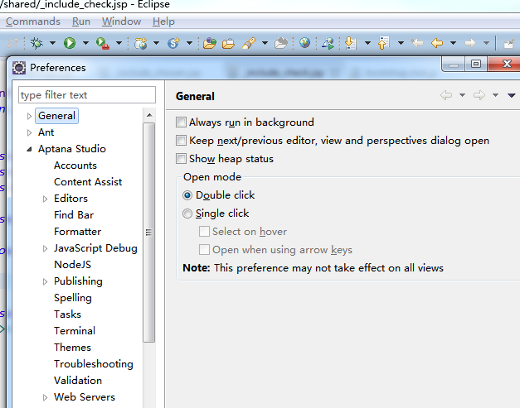520x408 pixels.
Task: Expand the Ant tree node
Action: click(x=29, y=132)
